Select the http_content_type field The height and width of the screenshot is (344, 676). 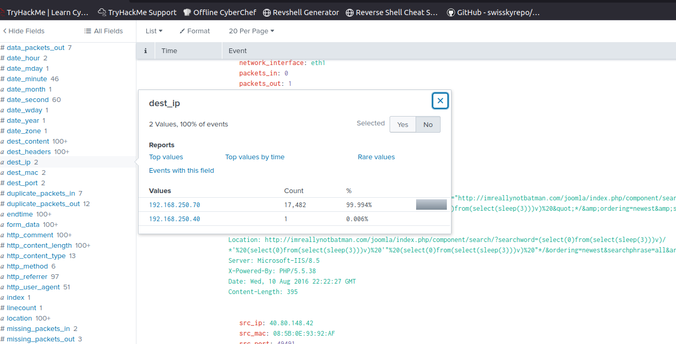[36, 256]
